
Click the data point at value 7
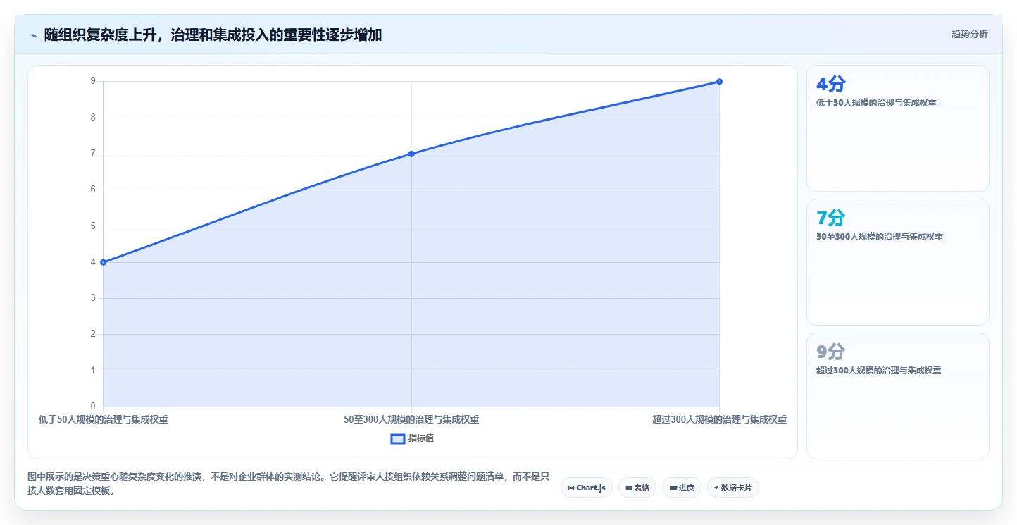tap(411, 154)
